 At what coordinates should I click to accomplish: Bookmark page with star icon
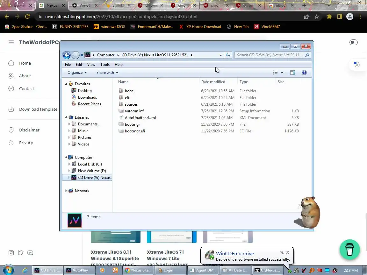click(x=317, y=17)
